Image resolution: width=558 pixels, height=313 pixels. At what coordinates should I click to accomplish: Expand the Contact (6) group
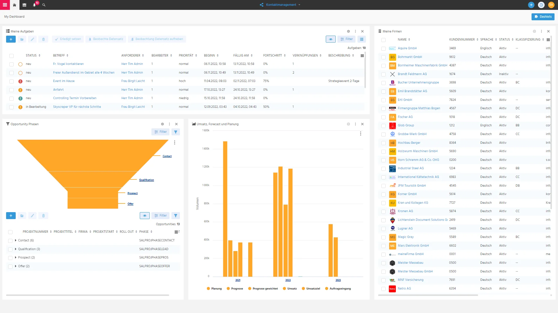pos(16,240)
